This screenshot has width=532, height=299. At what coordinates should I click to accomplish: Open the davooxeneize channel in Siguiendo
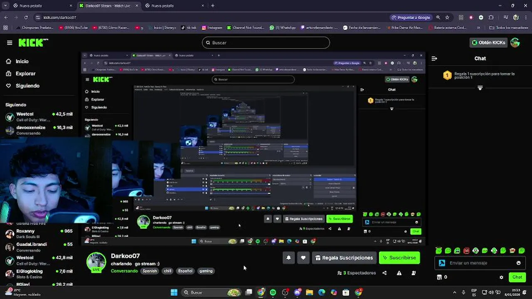(39, 130)
